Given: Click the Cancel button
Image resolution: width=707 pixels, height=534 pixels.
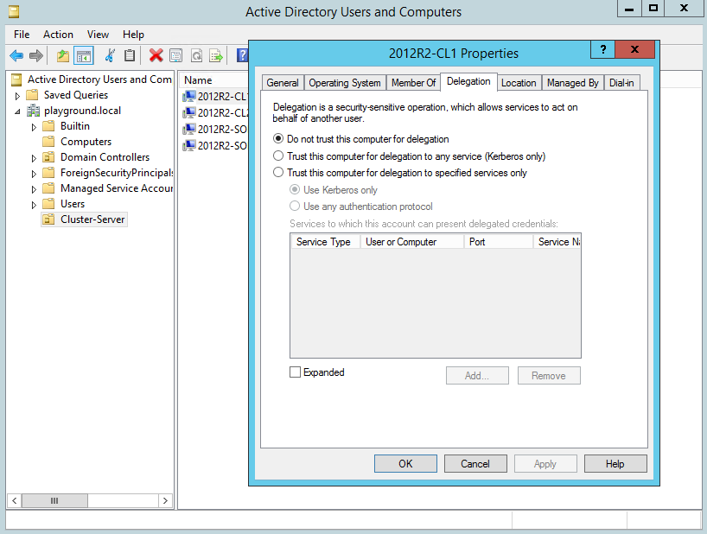Looking at the screenshot, I should coord(475,464).
